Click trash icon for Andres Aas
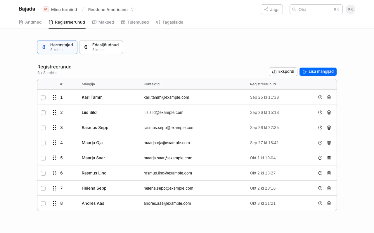 329,203
